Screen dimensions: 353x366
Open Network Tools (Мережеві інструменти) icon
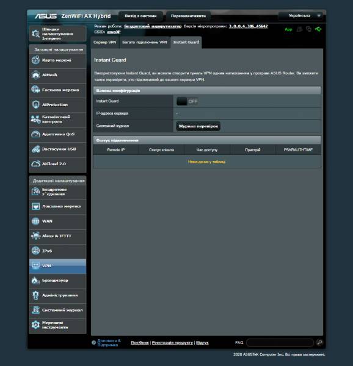(36, 325)
